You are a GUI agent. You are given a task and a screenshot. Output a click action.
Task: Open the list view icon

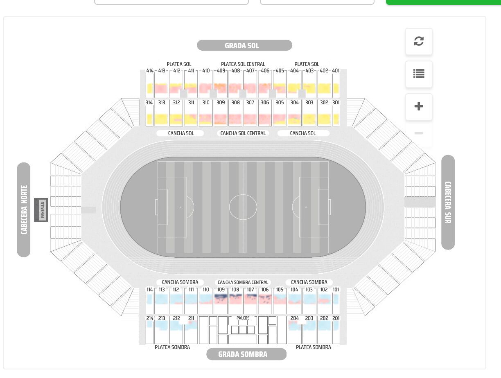pyautogui.click(x=419, y=74)
